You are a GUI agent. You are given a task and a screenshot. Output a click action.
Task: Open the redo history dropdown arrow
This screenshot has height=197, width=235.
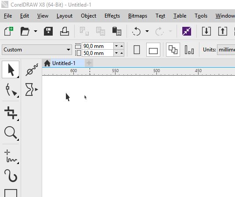[x=170, y=31]
